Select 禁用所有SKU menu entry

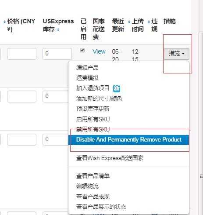[93, 129]
